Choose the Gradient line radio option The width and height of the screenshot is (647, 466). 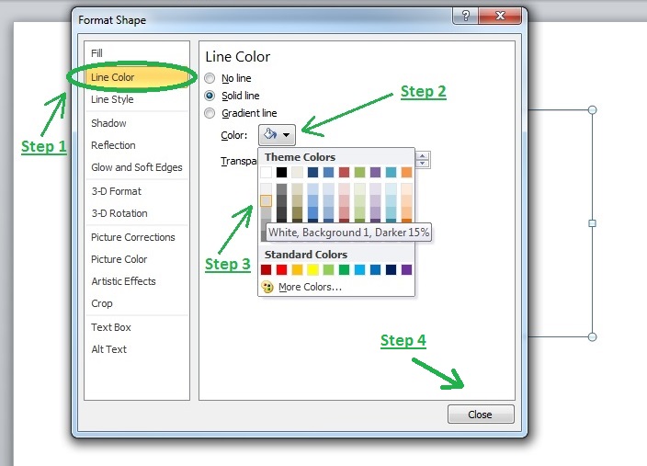click(210, 113)
